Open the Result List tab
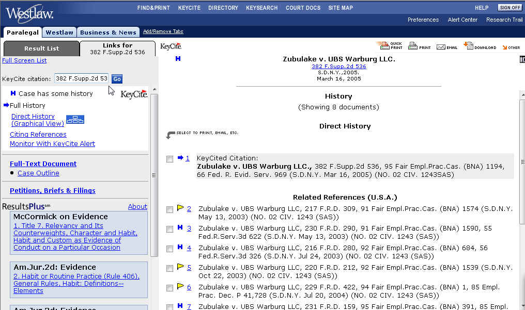 click(41, 48)
